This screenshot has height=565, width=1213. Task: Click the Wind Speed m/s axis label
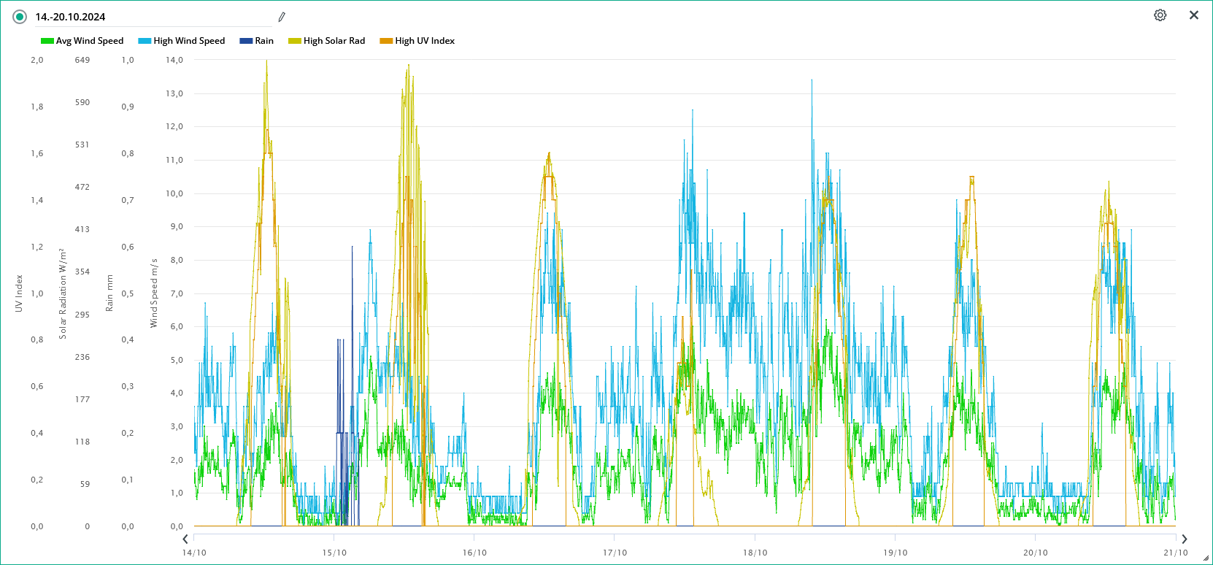coord(154,293)
